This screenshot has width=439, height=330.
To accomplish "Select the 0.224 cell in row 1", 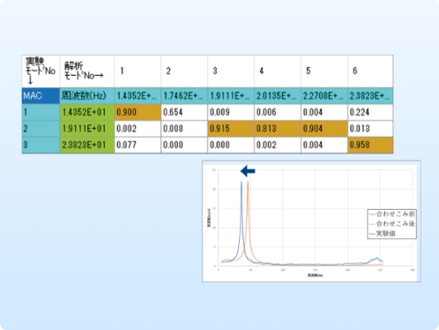I will point(370,112).
